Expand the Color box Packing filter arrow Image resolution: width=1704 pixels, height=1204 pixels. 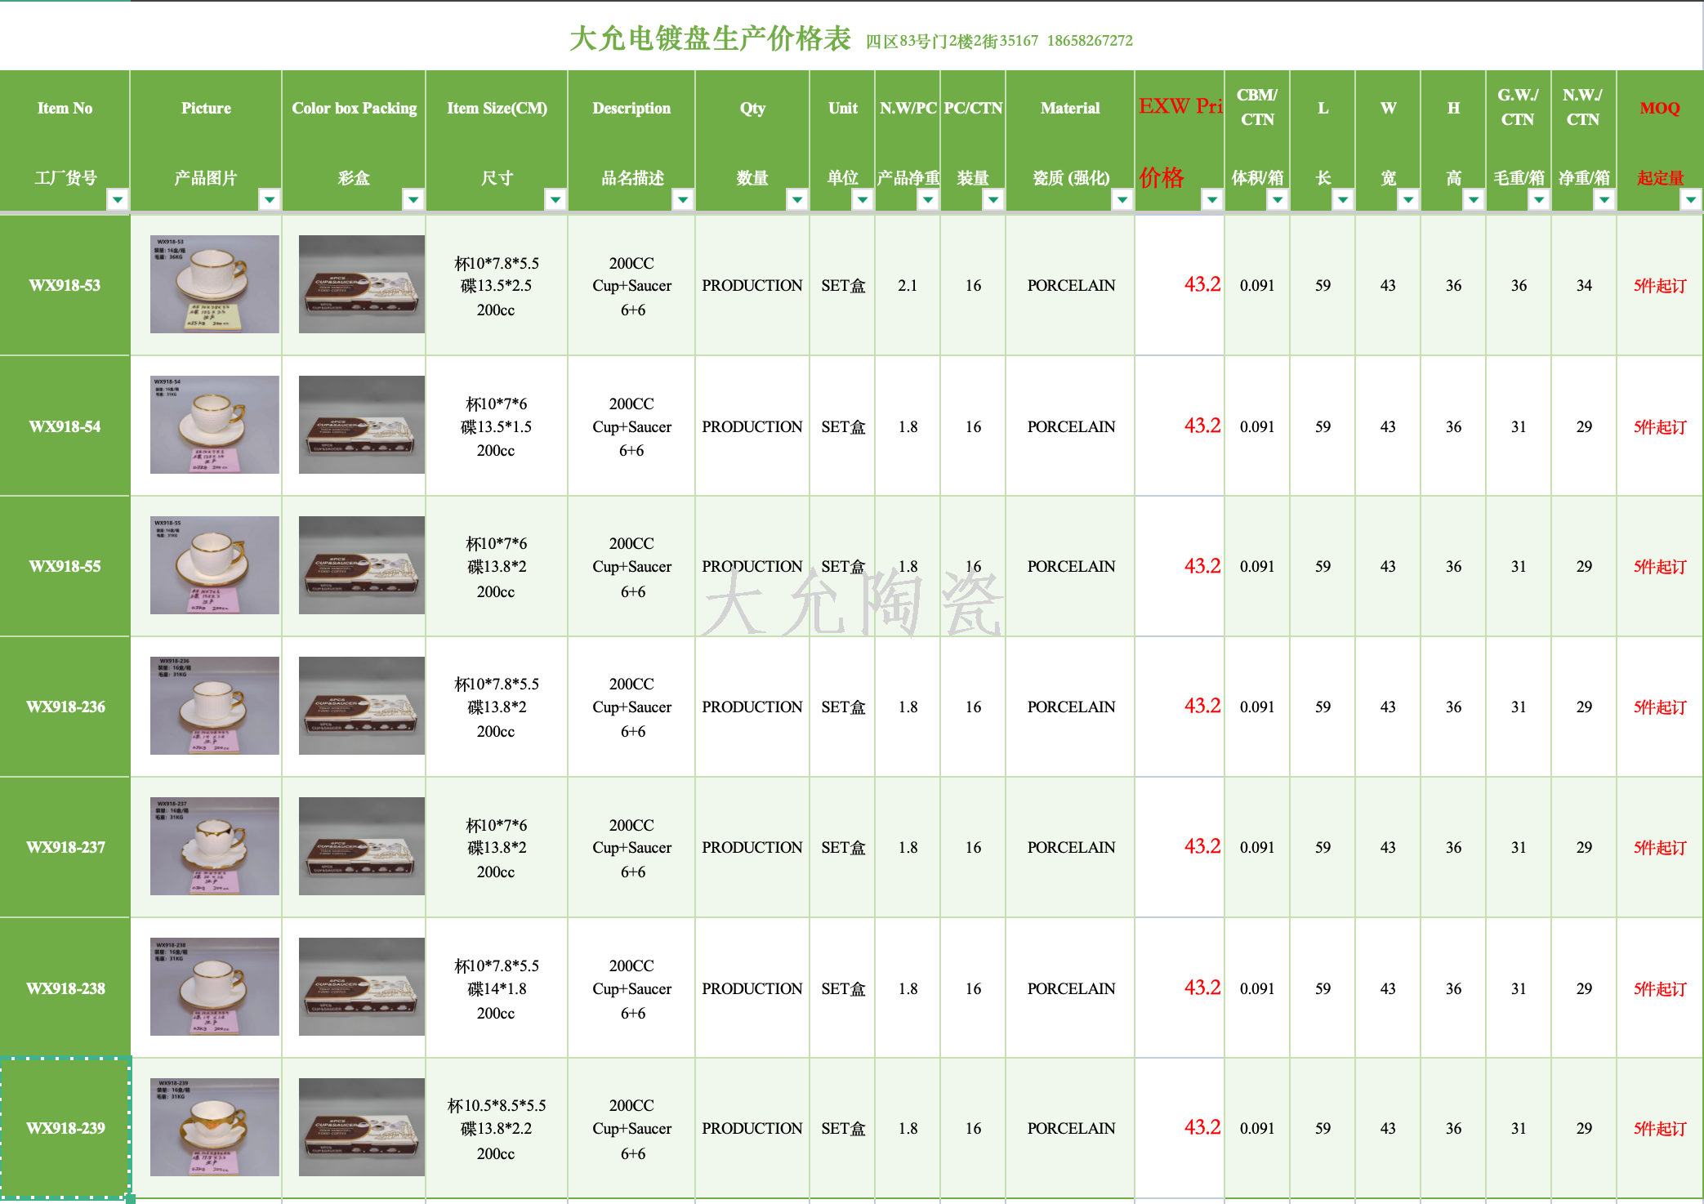coord(413,199)
